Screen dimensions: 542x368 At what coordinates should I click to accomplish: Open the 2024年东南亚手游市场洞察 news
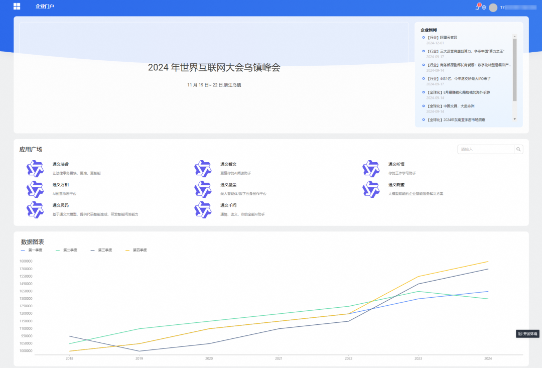click(456, 120)
